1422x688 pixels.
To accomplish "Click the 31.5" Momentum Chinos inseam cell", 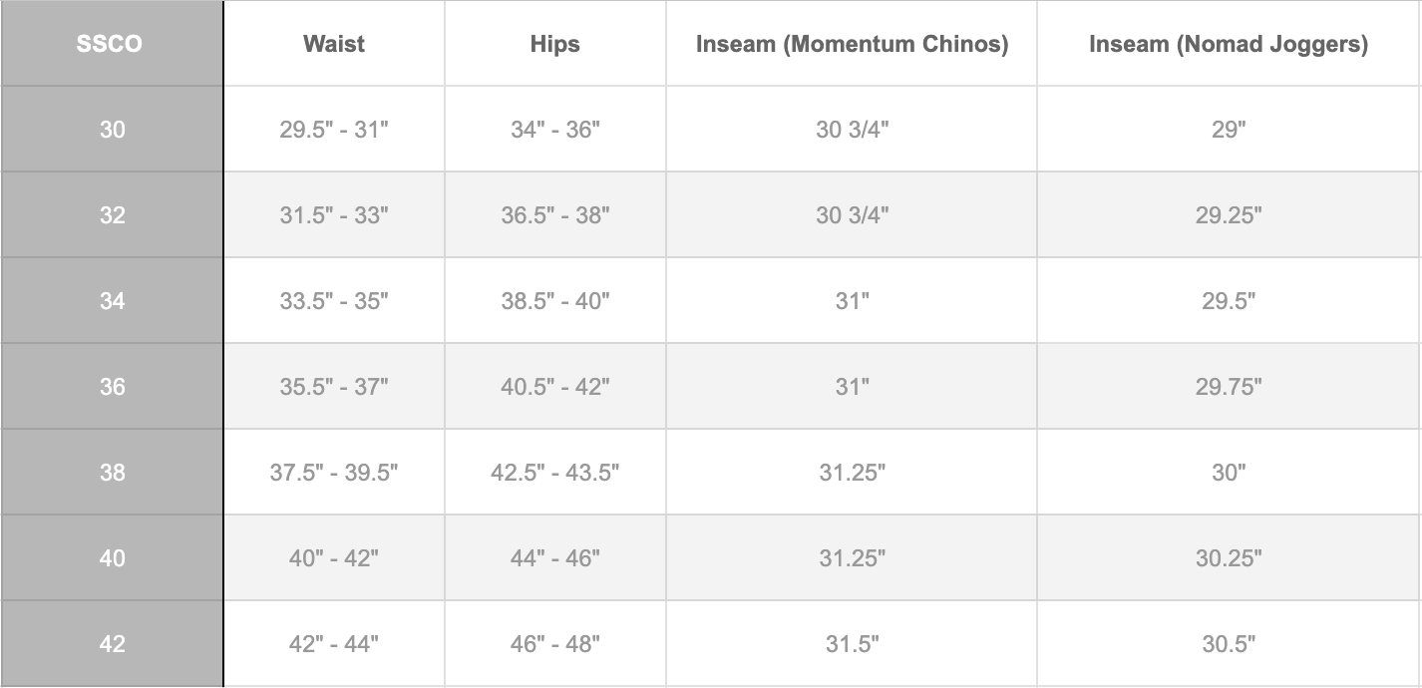I will 852,644.
